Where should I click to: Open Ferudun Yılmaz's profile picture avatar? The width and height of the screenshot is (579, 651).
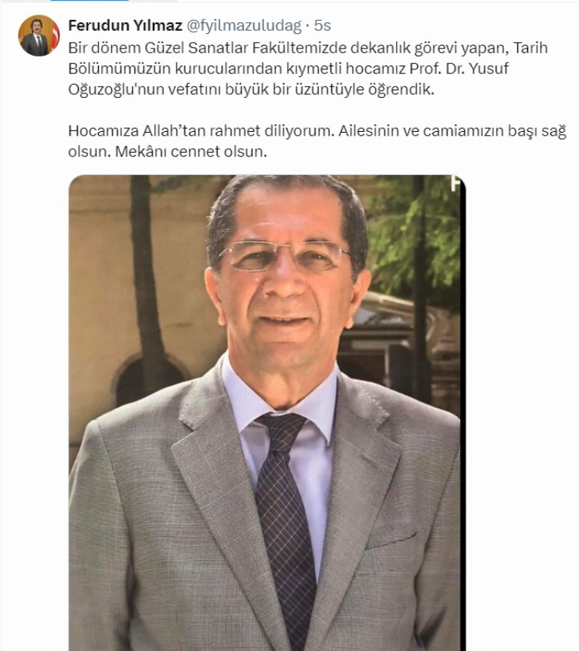point(39,35)
